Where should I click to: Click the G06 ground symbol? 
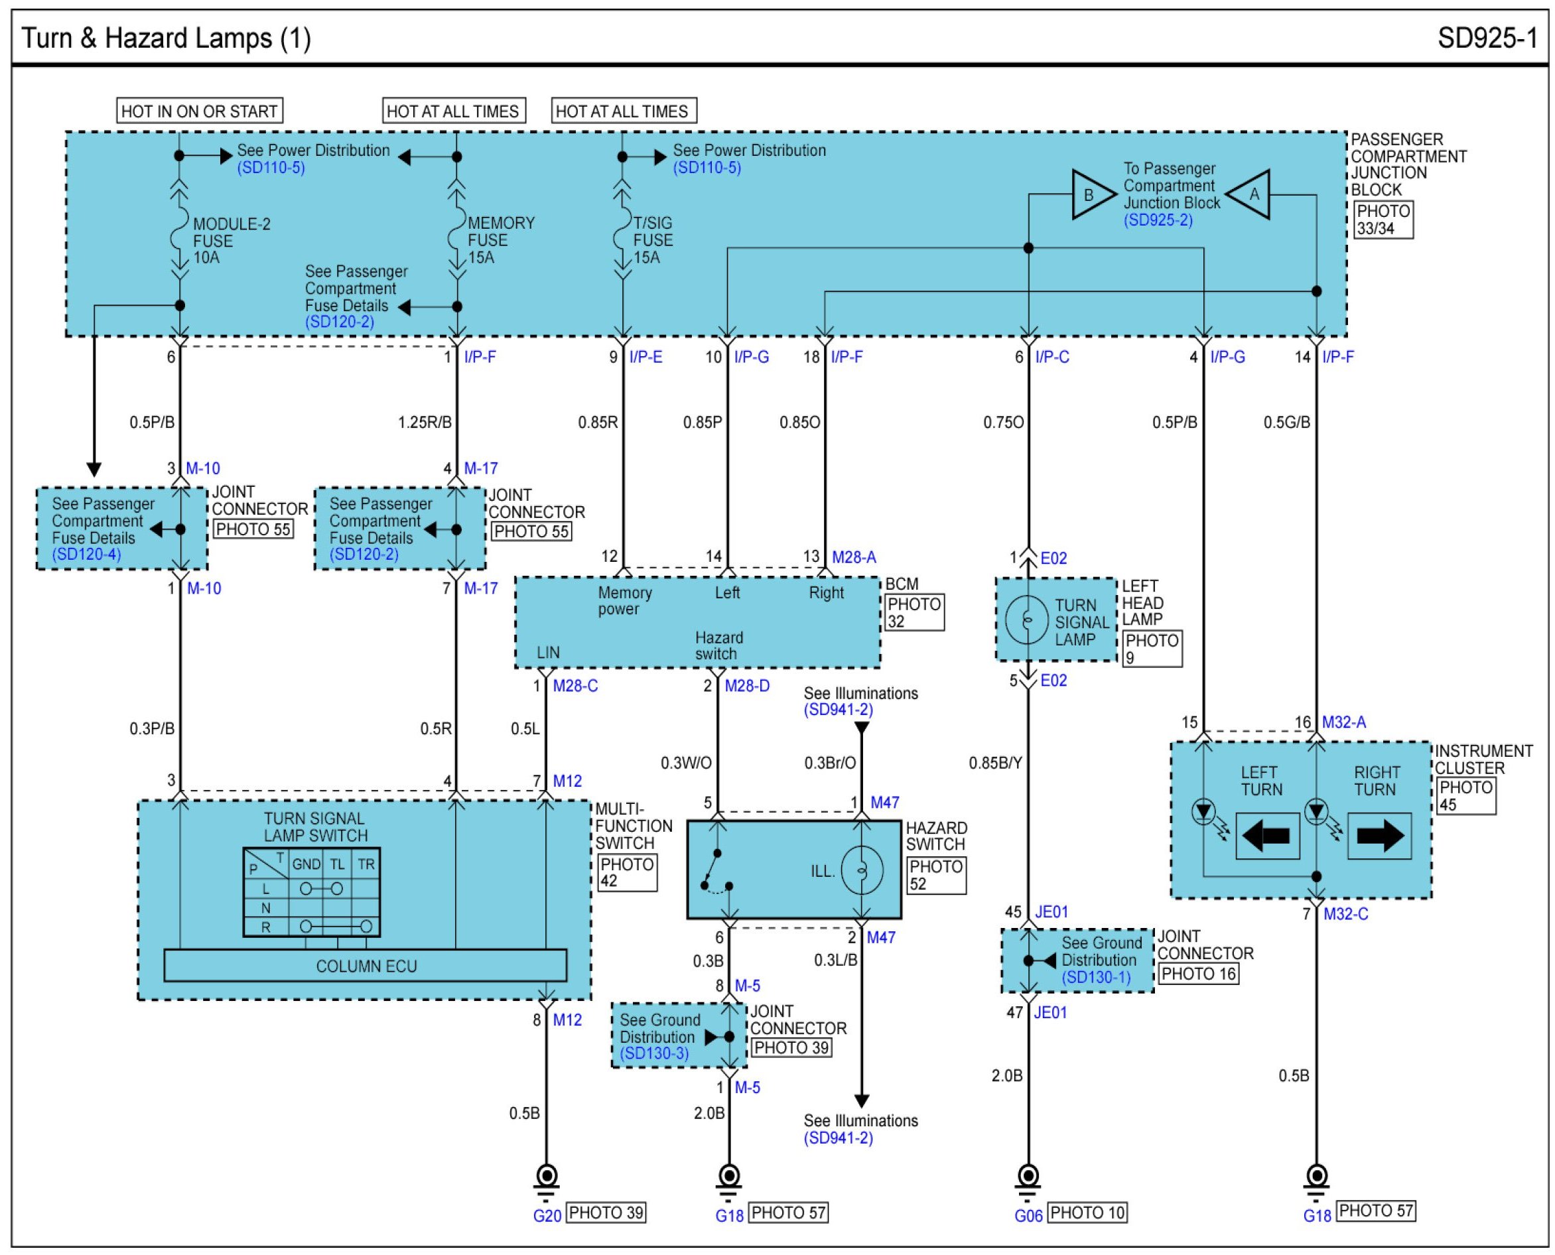click(1028, 1177)
